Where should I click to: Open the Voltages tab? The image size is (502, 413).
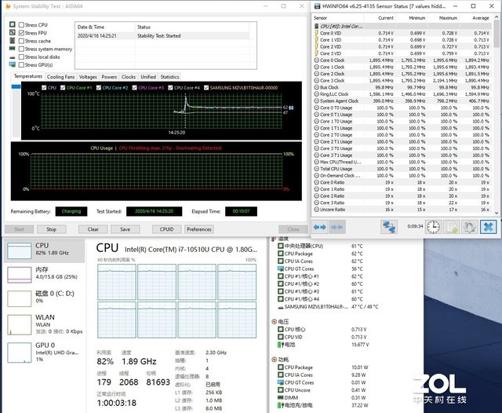tap(88, 77)
